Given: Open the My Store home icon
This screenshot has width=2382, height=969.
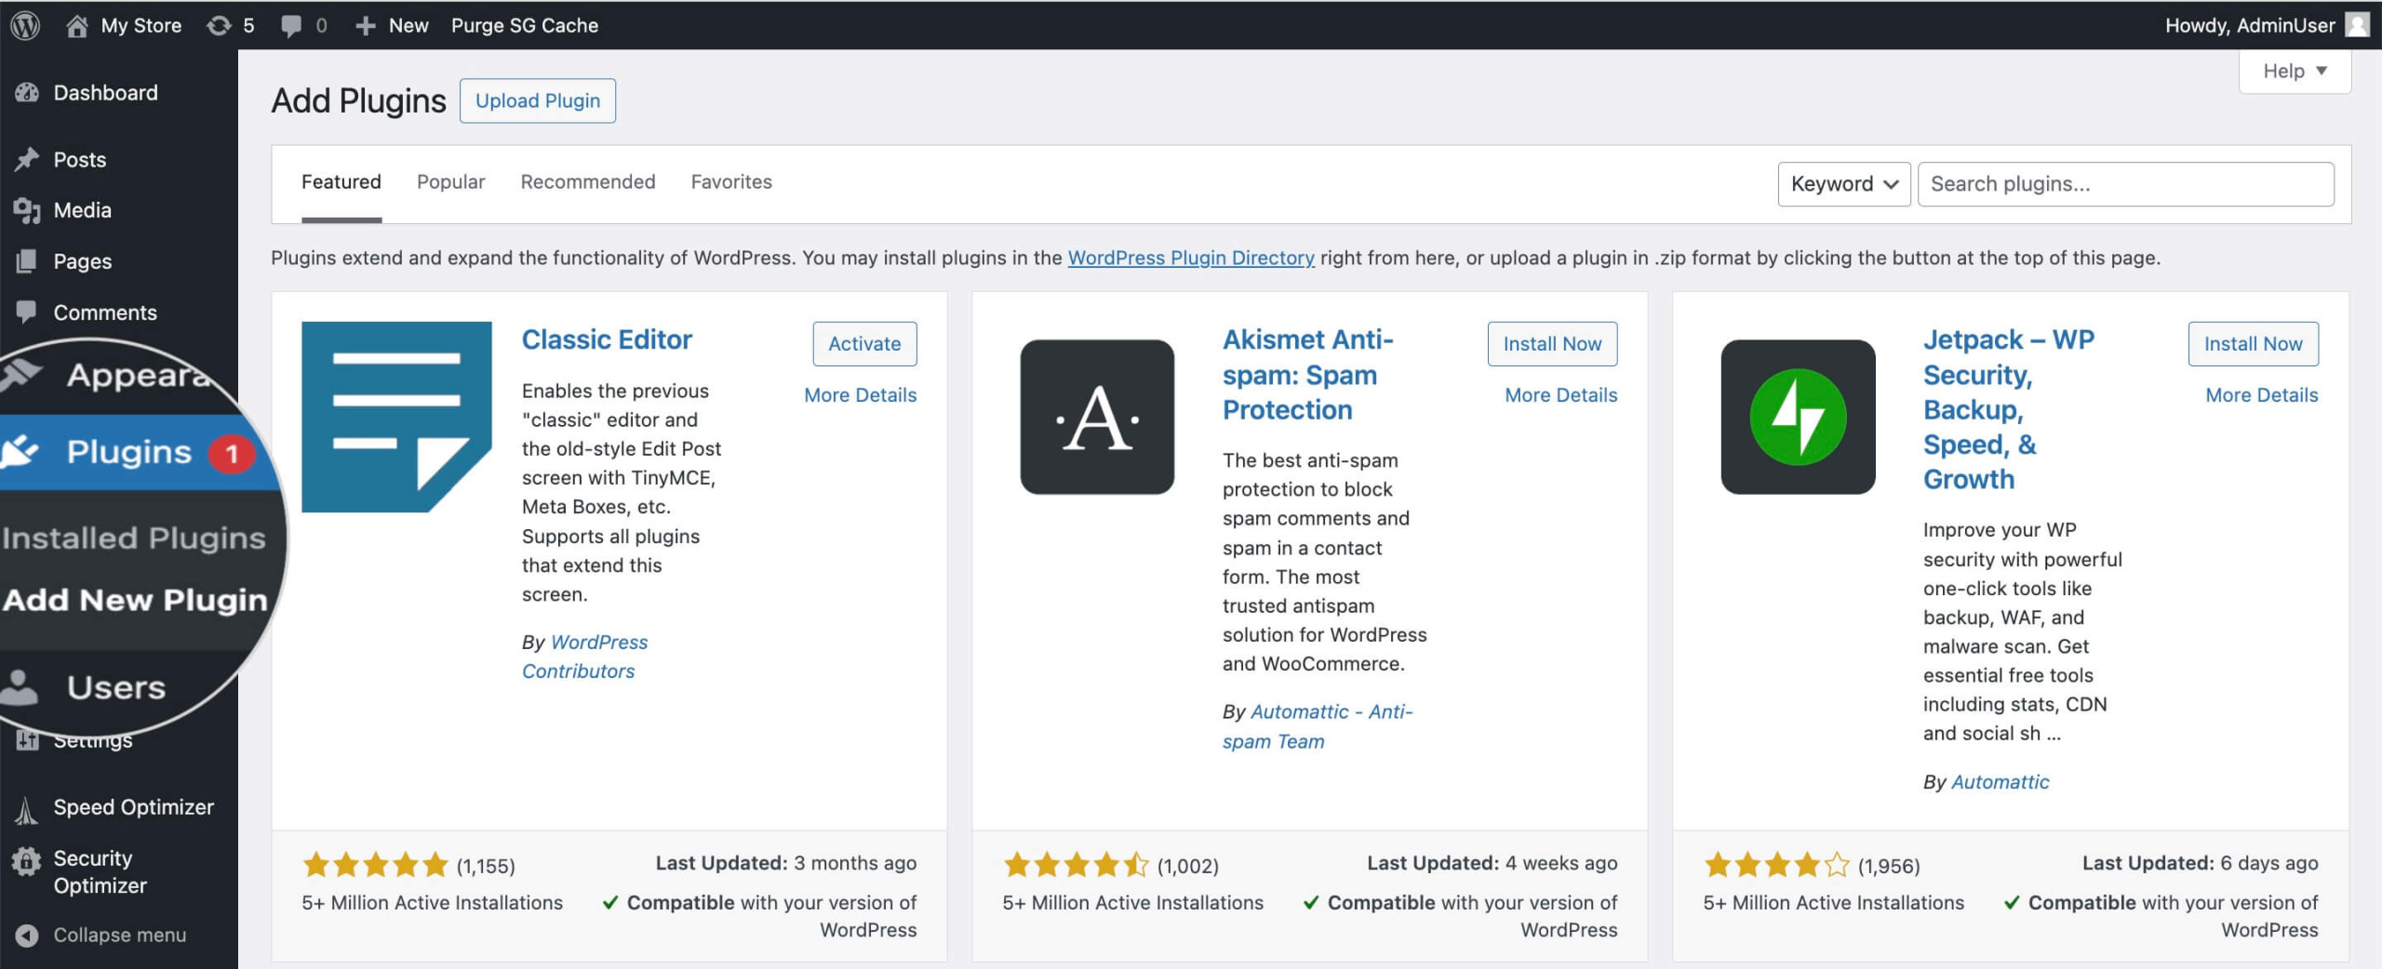Looking at the screenshot, I should [77, 25].
